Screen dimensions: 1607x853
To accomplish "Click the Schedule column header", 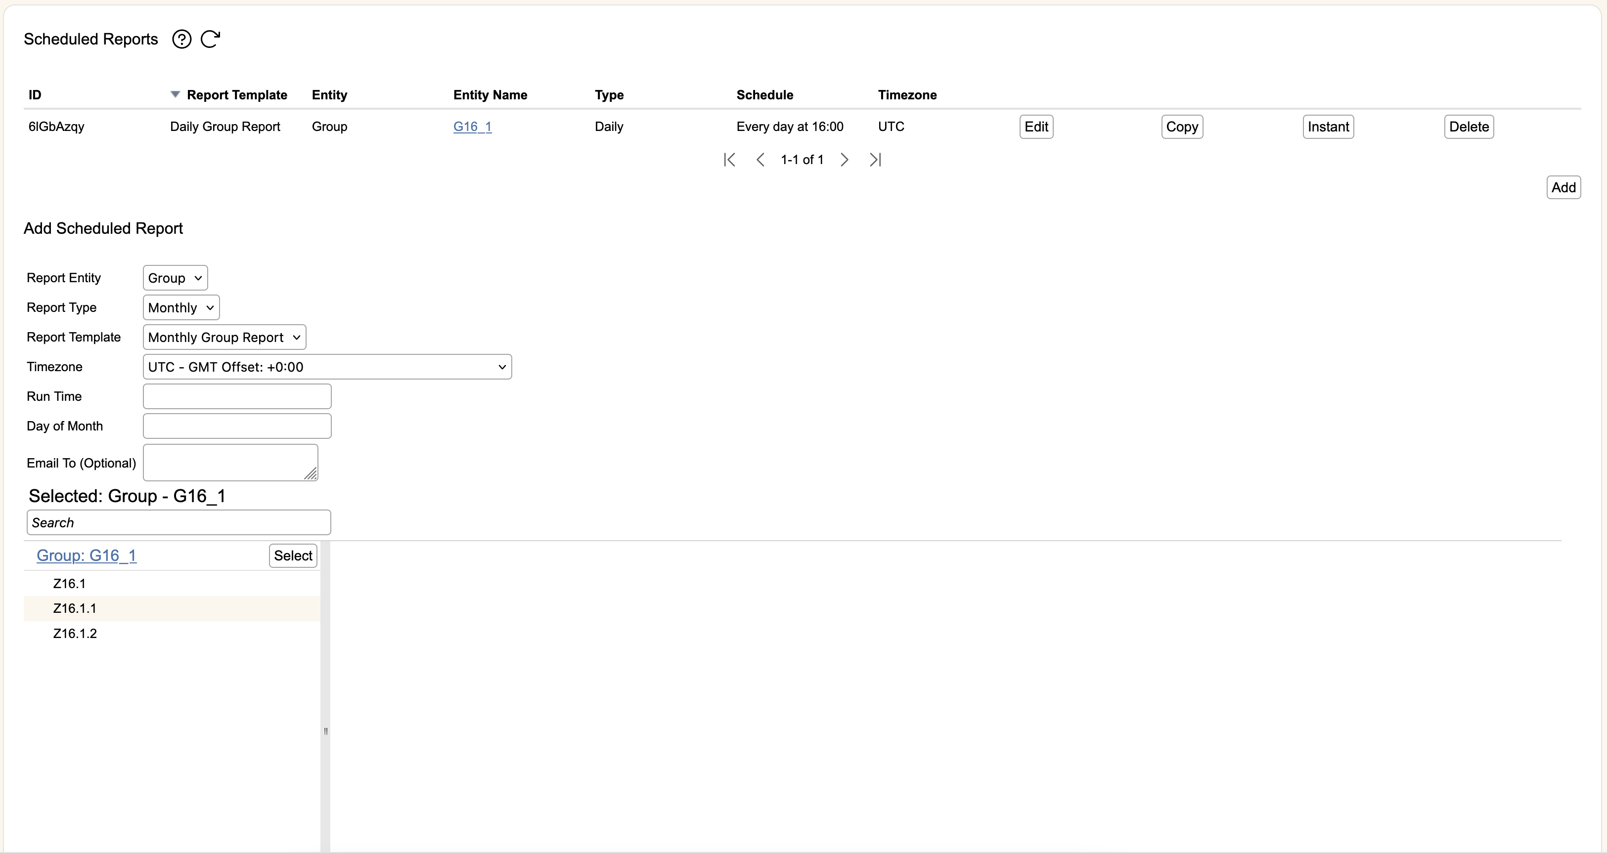I will (x=765, y=95).
